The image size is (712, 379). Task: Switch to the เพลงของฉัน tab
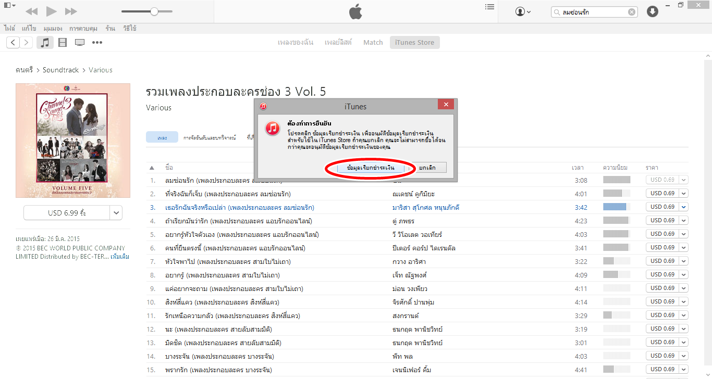(x=296, y=43)
